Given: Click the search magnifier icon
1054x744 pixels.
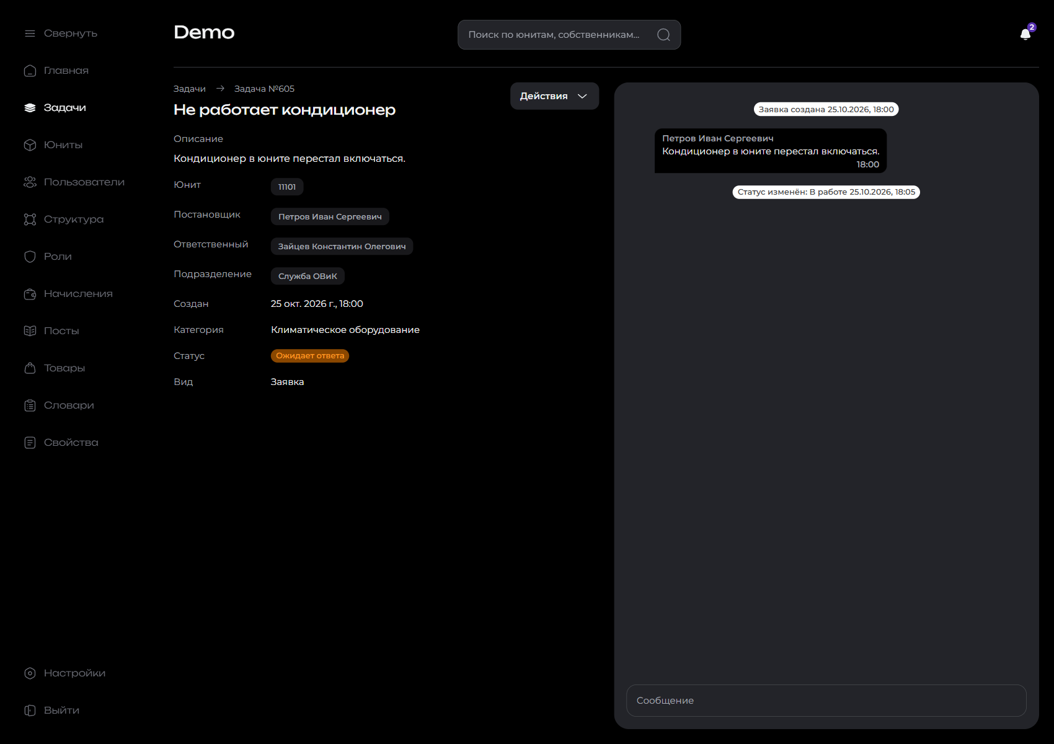Looking at the screenshot, I should (x=663, y=35).
